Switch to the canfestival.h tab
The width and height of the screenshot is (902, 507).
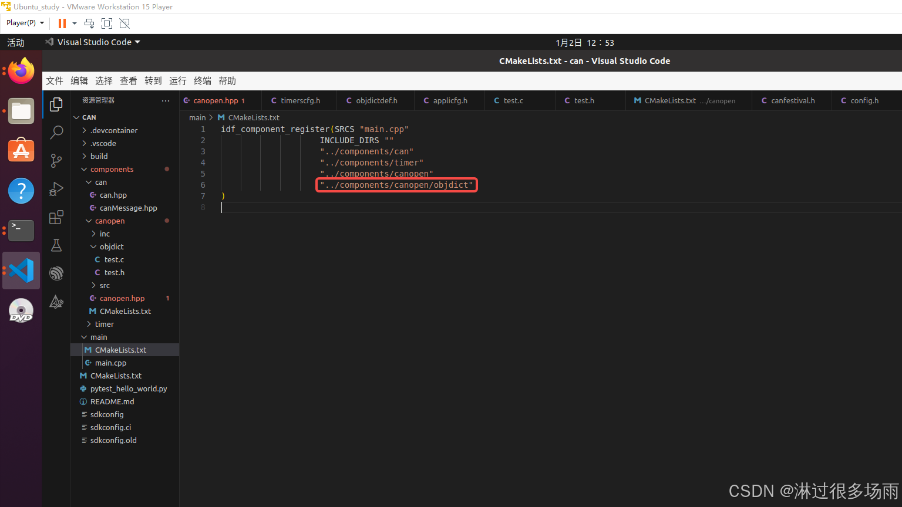pyautogui.click(x=792, y=101)
